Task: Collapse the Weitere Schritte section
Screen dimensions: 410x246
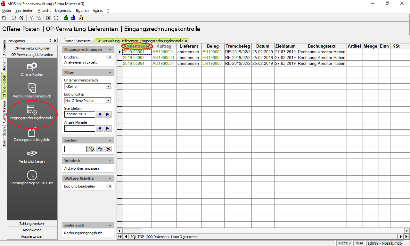Action: [110, 179]
